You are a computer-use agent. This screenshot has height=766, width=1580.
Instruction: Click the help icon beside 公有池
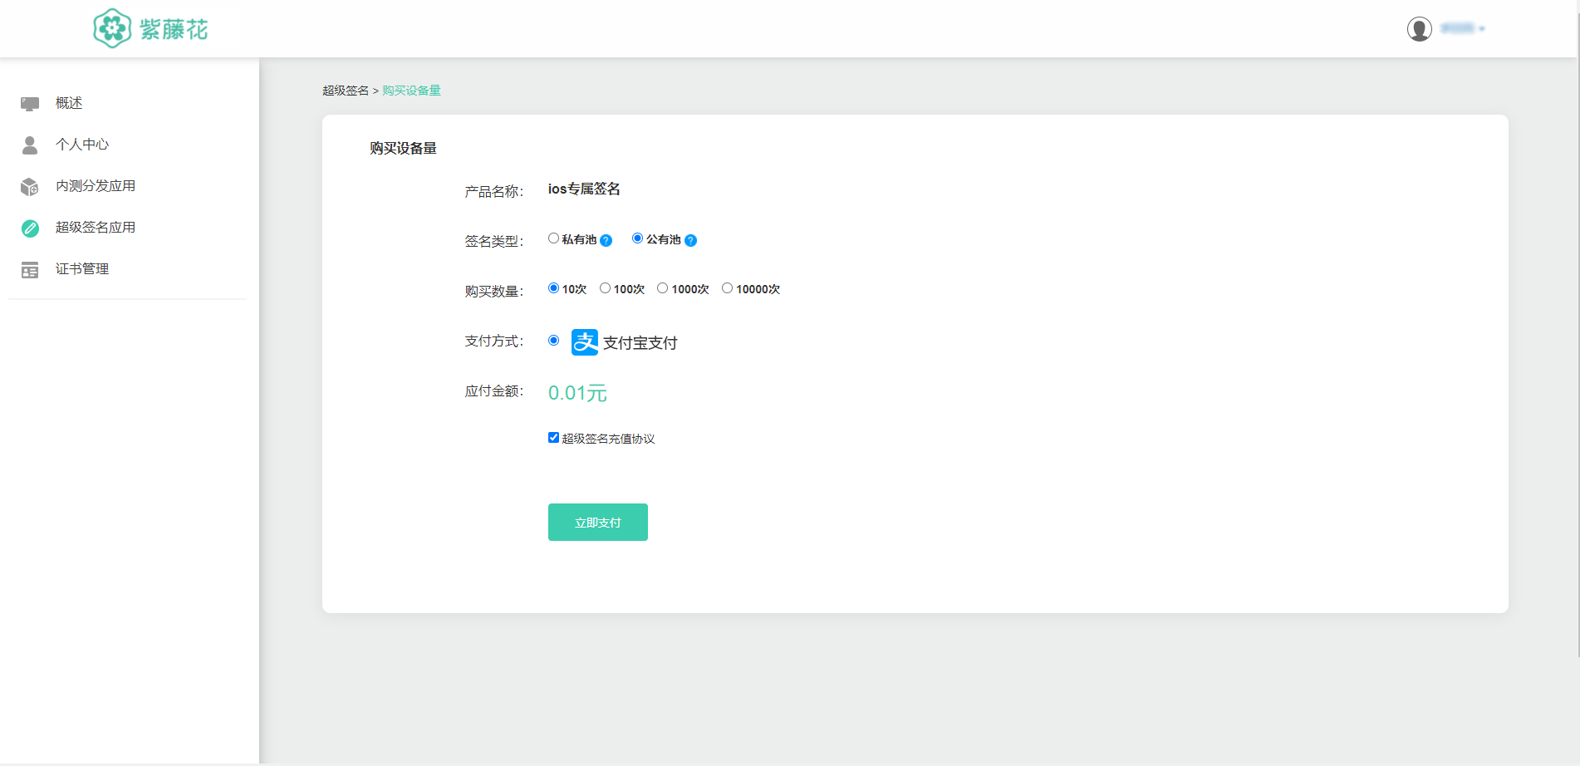tap(690, 240)
